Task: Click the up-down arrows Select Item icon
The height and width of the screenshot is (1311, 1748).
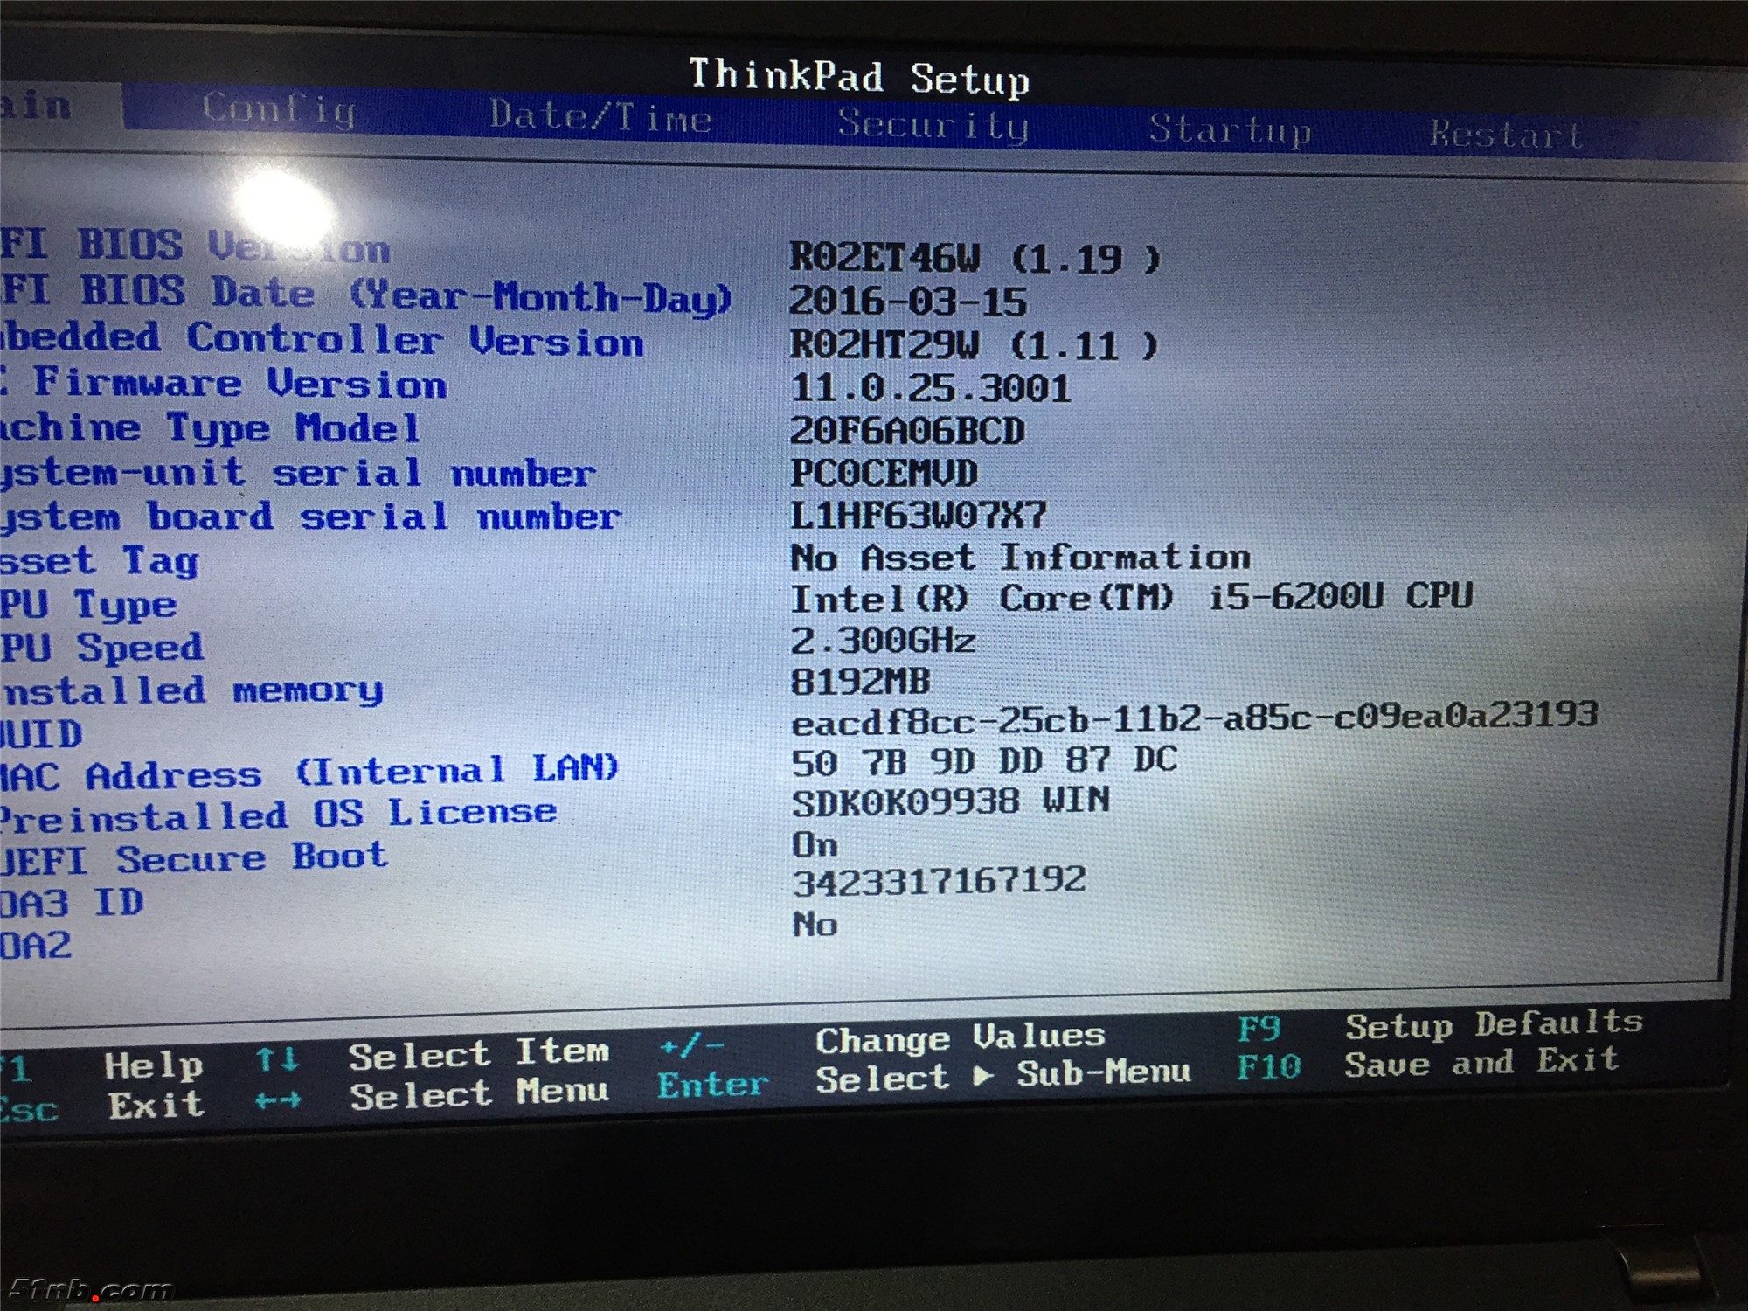Action: pyautogui.click(x=277, y=1060)
